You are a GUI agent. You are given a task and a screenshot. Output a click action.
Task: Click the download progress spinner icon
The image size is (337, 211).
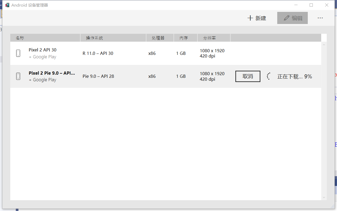(x=269, y=76)
